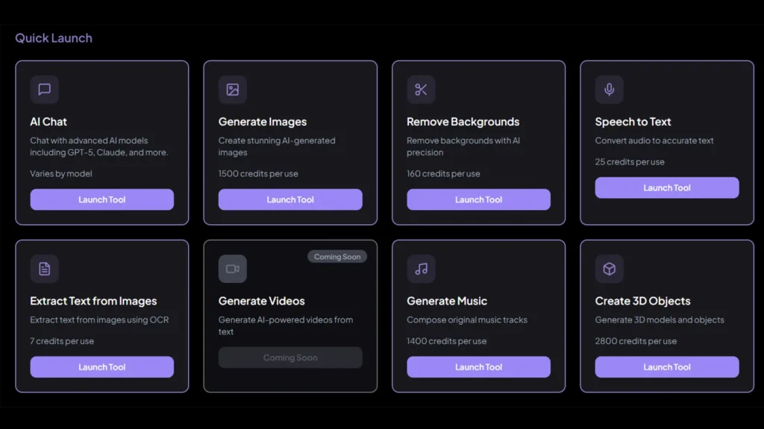Launch the Generate Music tool
This screenshot has height=429, width=764.
tap(478, 366)
